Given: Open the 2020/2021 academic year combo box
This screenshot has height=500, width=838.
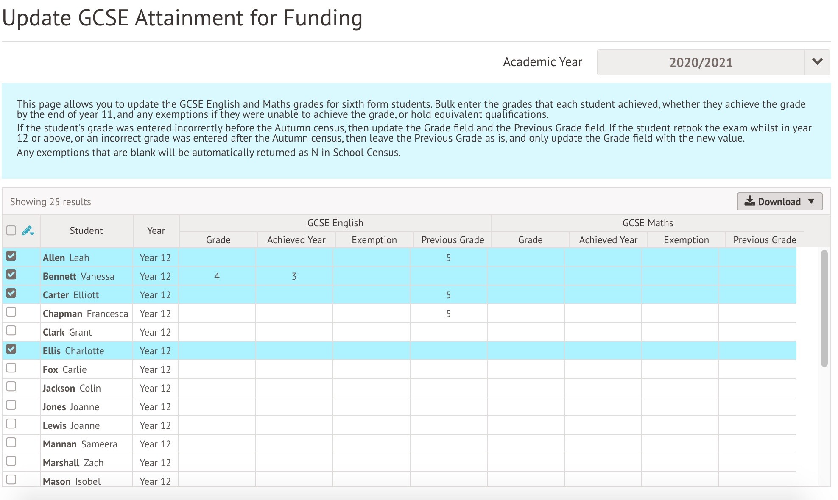Looking at the screenshot, I should [x=701, y=62].
